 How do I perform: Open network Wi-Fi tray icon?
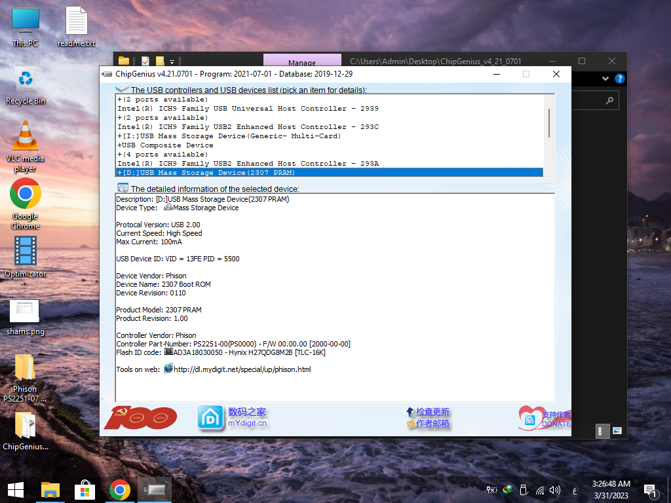(540, 490)
